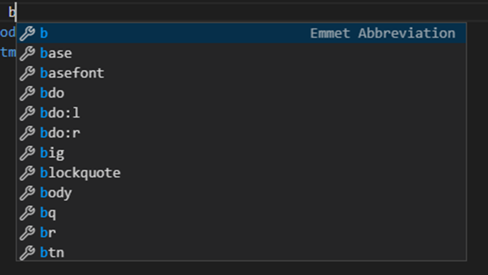Select the 'b' Emmet abbreviation suggestion
The image size is (488, 275).
tap(241, 33)
